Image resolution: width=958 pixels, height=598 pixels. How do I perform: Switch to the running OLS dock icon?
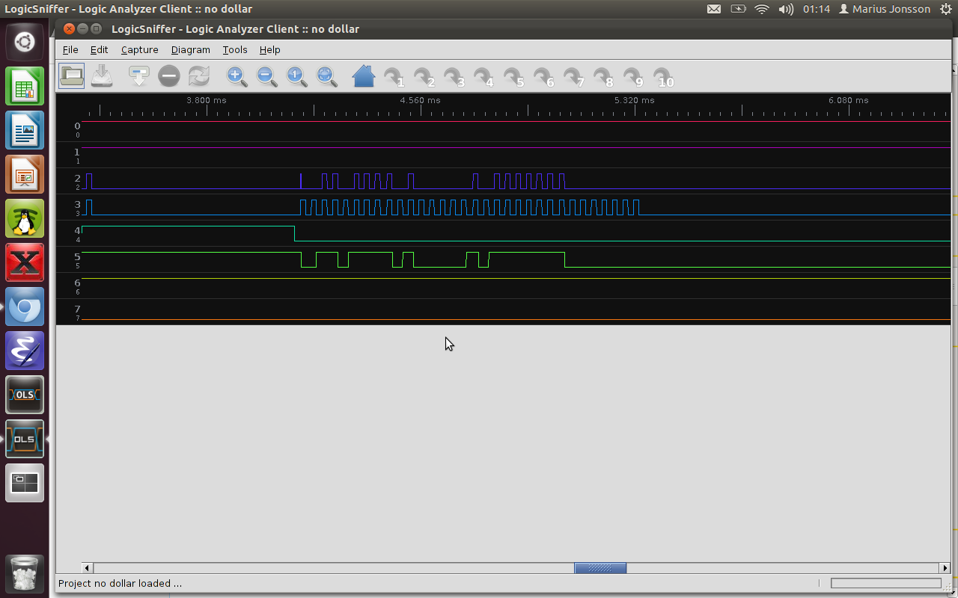click(25, 439)
